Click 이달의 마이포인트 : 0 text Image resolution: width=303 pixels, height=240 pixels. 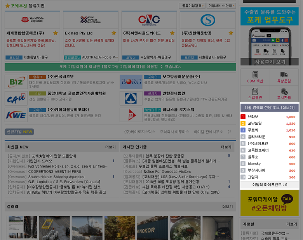click(270, 185)
